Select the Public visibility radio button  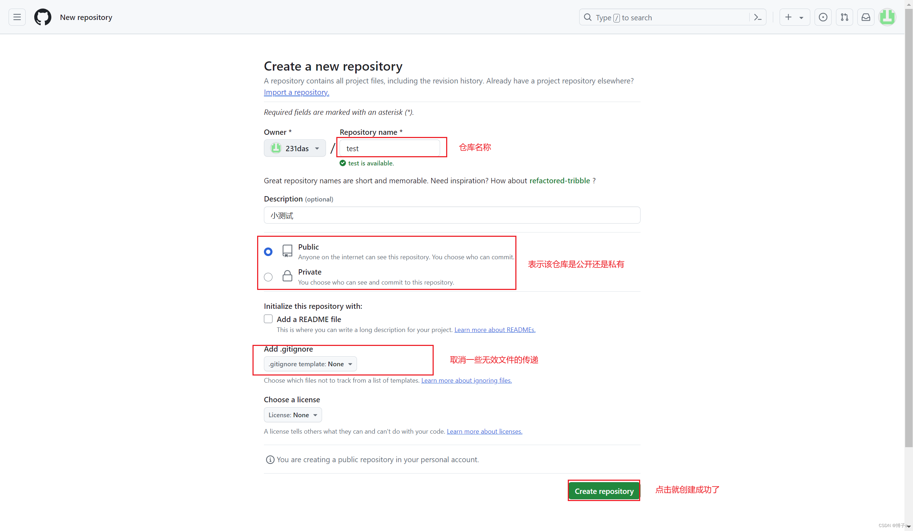click(x=268, y=251)
